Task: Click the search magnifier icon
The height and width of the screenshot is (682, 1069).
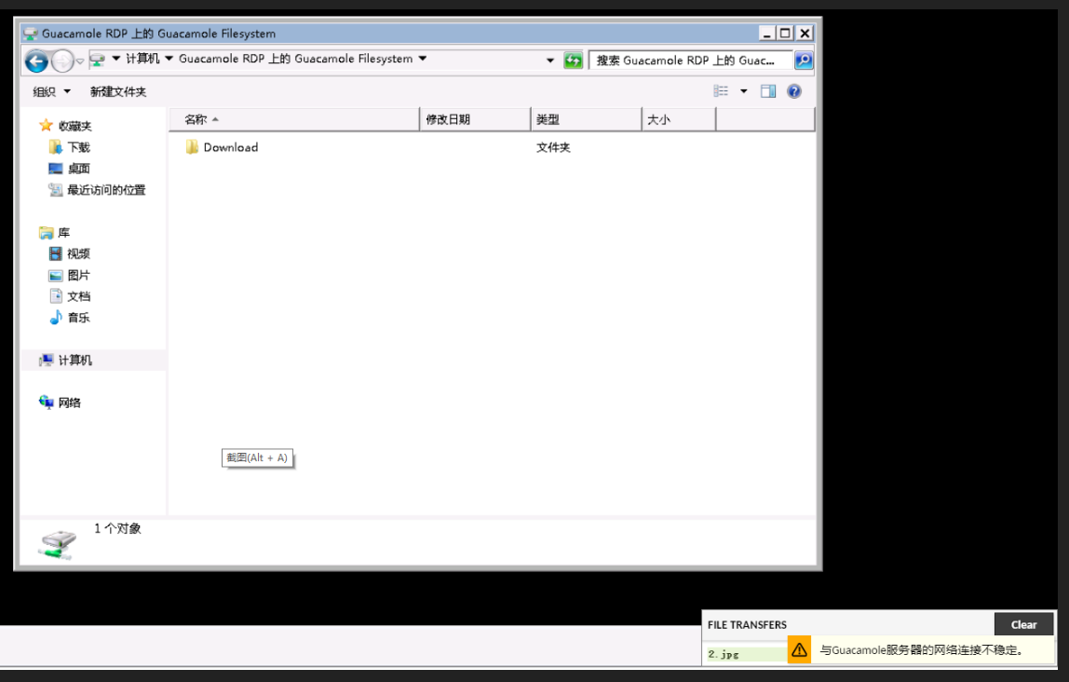Action: (802, 60)
